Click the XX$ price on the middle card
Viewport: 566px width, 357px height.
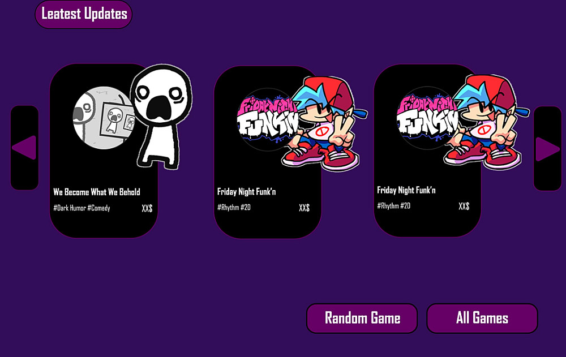click(x=305, y=208)
